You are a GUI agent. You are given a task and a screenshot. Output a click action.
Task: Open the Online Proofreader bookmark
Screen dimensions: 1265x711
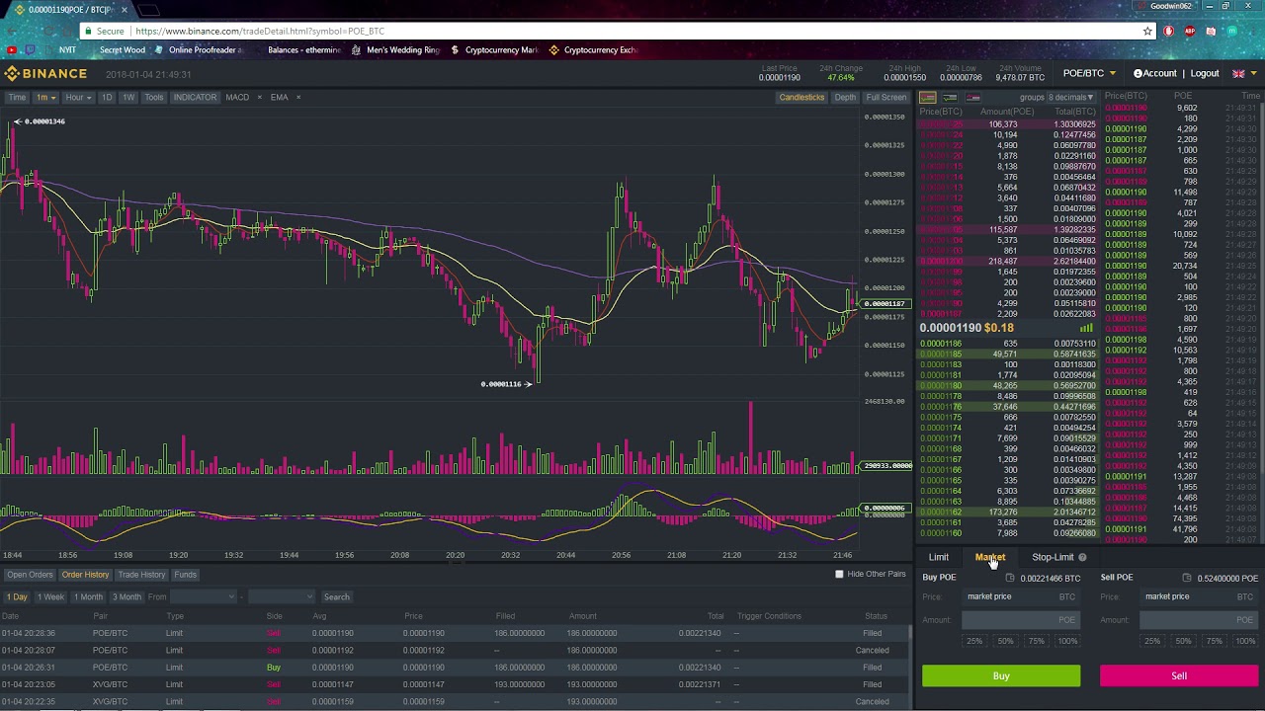tap(199, 49)
